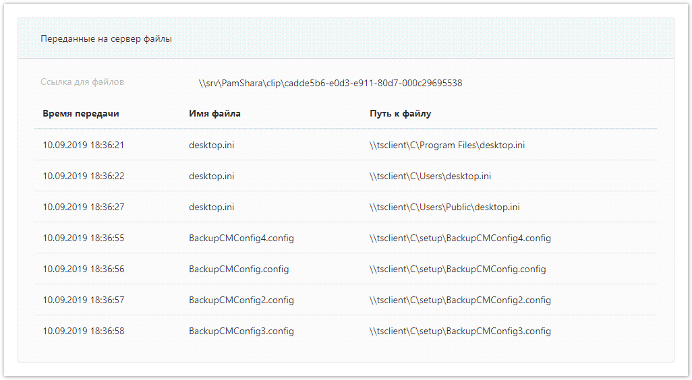
Task: Open path \\tsclient\C\setup\BackupCMConfig4.config
Action: point(460,238)
